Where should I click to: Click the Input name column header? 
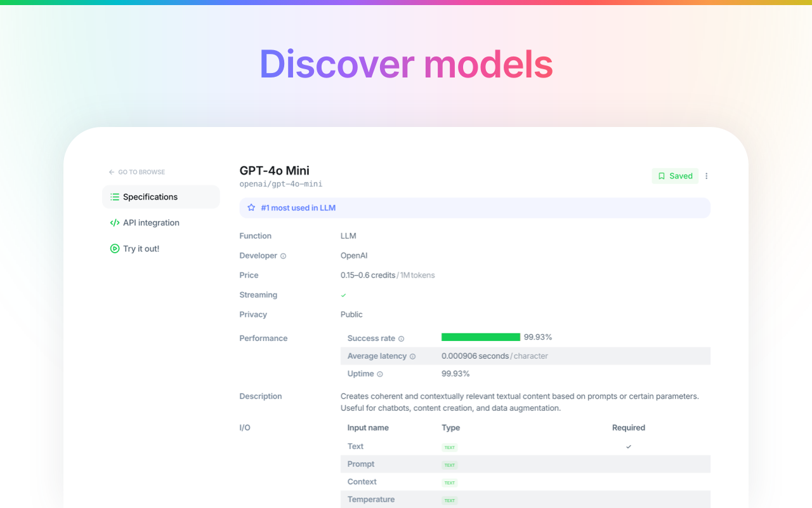(x=368, y=428)
